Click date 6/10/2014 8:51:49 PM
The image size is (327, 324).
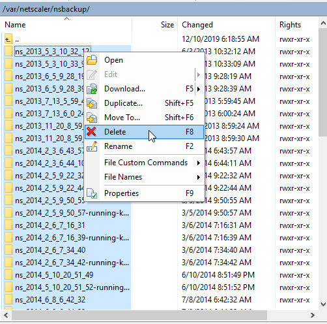[x=218, y=275]
